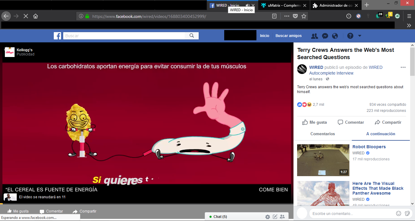Submit search with the magnifier button
This screenshot has height=221, width=415.
pos(192,36)
